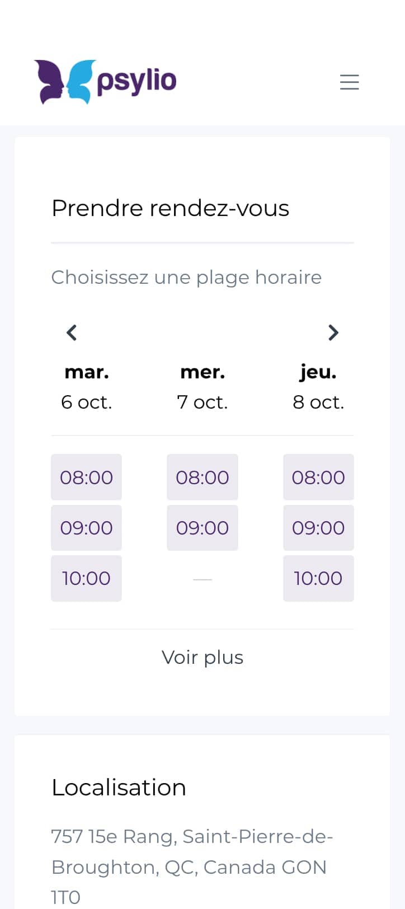405x909 pixels.
Task: Pick the 08:00 slot on Thursday 8 oct.
Action: (x=318, y=477)
